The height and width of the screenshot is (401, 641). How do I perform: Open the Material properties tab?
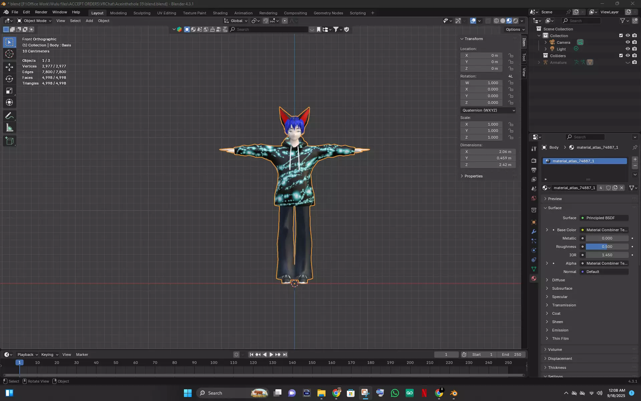pos(534,278)
